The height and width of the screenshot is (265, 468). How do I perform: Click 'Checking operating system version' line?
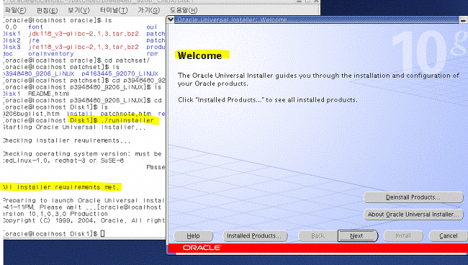pos(82,154)
